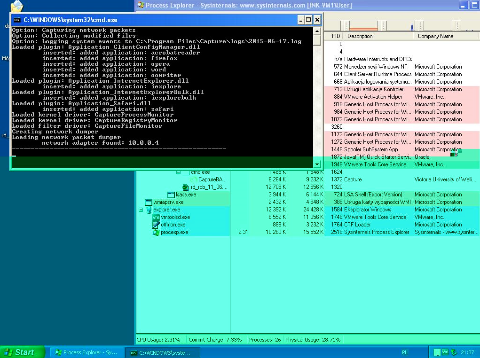Screen dimensions: 480x358
Task: Minimize the cmd.exe window
Action: point(301,20)
